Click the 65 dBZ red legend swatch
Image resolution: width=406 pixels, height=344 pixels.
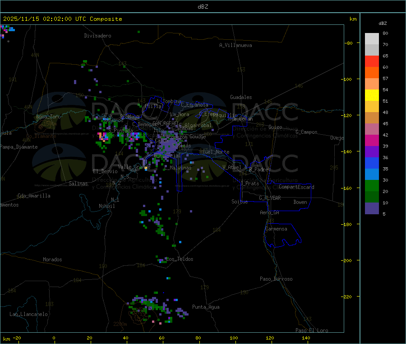[372, 61]
